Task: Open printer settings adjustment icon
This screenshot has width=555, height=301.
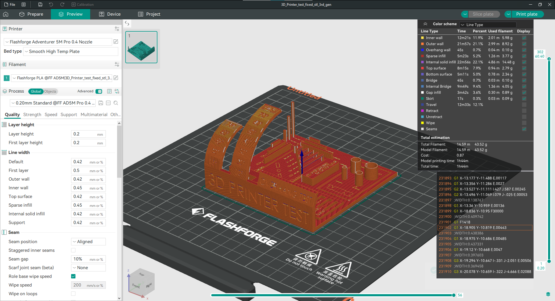Action: pos(117,29)
